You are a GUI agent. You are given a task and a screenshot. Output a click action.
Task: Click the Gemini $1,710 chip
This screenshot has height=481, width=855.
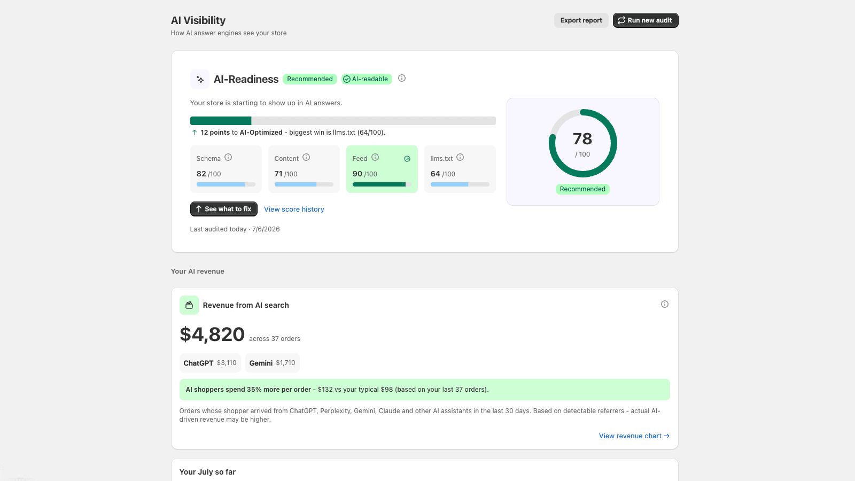click(x=273, y=363)
